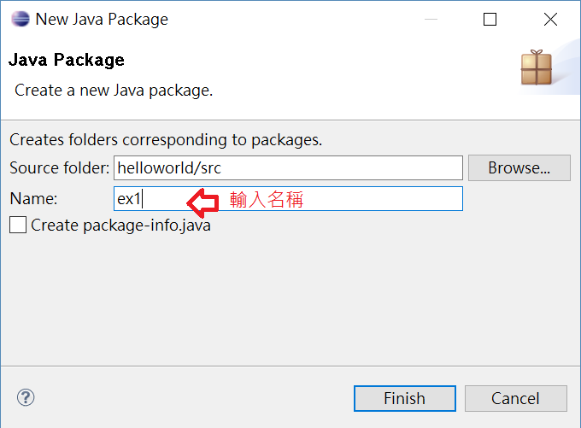Close the New Java Package dialog
Viewport: 581px width, 428px height.
coord(550,20)
